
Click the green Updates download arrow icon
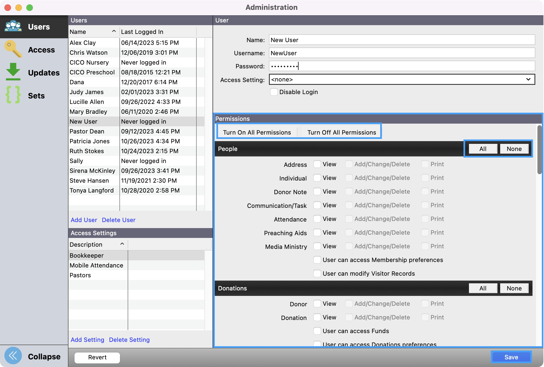click(x=13, y=72)
